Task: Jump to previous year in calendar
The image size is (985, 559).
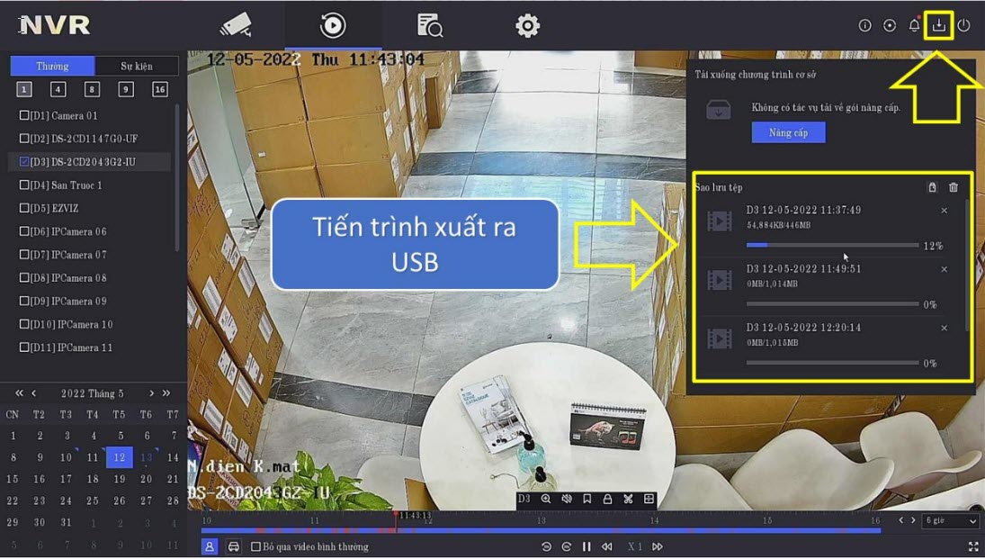Action: [x=19, y=393]
